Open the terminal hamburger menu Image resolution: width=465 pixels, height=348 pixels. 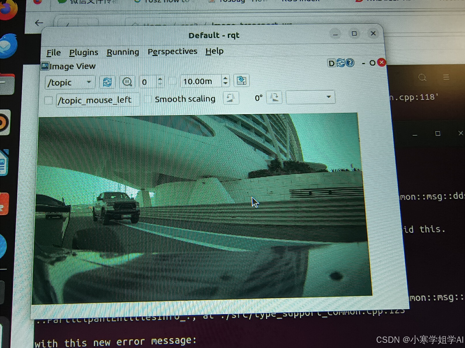[446, 77]
